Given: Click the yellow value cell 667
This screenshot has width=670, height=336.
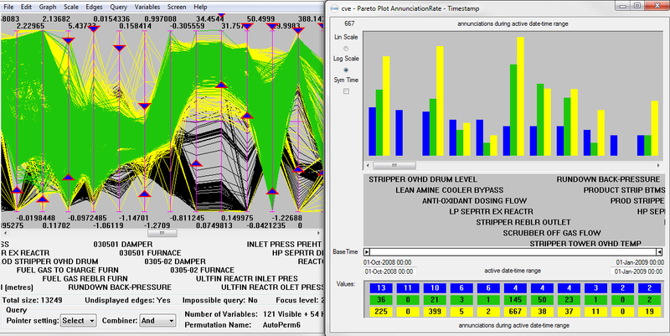Looking at the screenshot, I should point(515,312).
